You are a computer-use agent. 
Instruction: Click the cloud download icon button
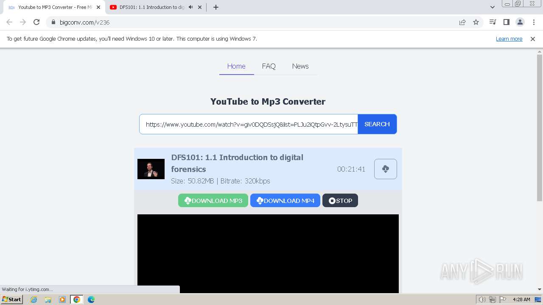click(386, 169)
